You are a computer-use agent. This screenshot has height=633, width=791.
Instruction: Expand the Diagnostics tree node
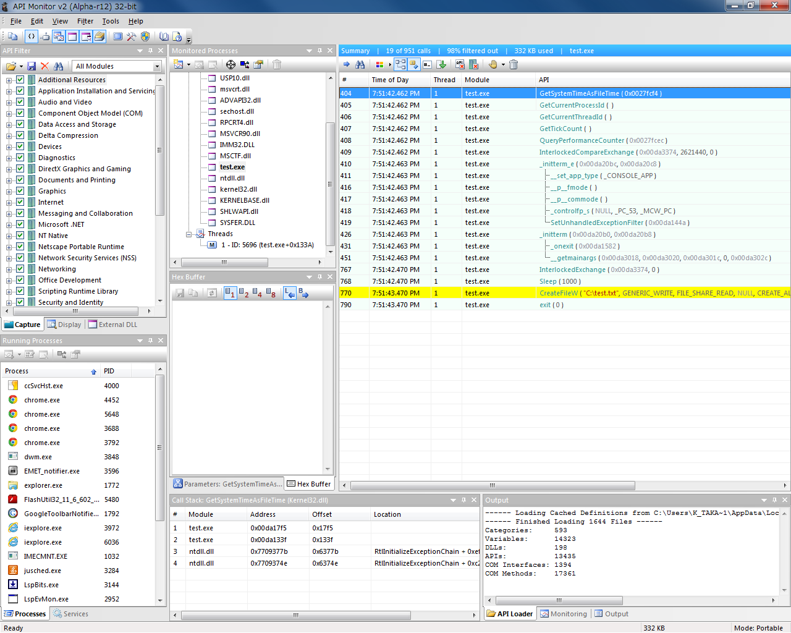click(x=9, y=158)
